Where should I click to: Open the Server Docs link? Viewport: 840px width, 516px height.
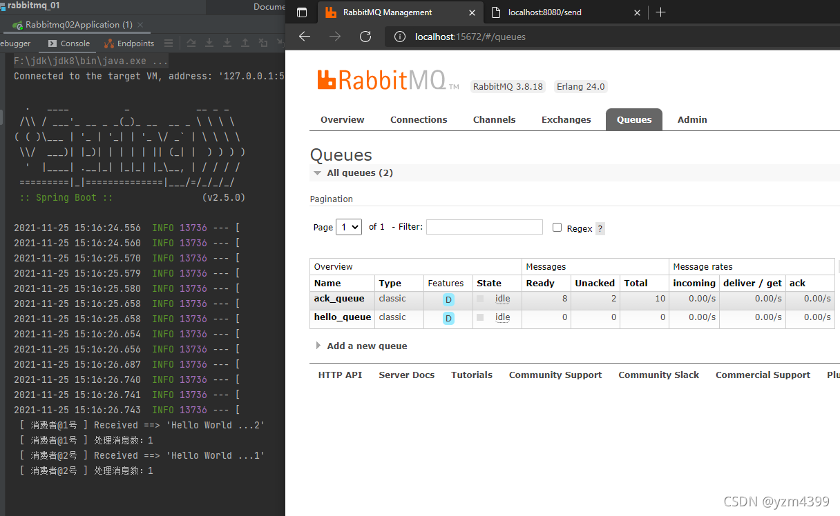[406, 375]
